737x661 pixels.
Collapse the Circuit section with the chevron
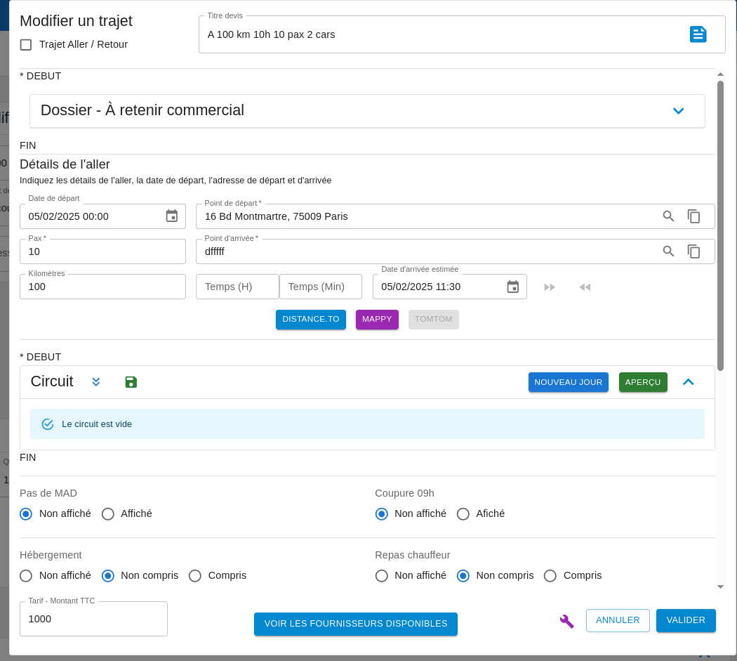tap(688, 382)
